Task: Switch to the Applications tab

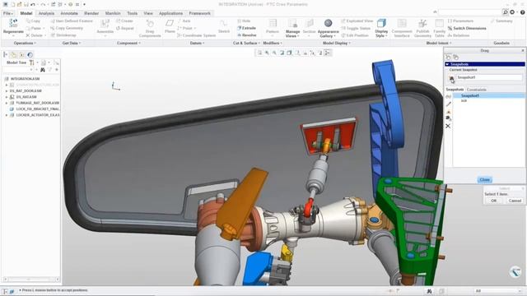Action: click(x=170, y=13)
